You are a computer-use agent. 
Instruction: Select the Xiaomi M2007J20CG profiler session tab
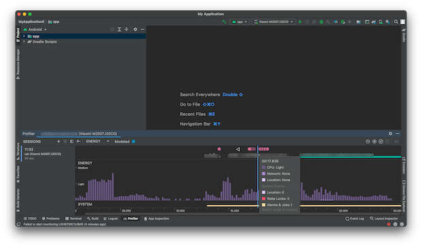click(x=79, y=134)
